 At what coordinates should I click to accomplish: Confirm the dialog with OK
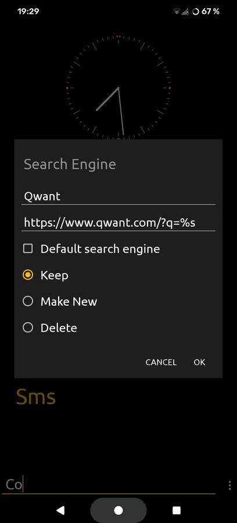point(199,362)
